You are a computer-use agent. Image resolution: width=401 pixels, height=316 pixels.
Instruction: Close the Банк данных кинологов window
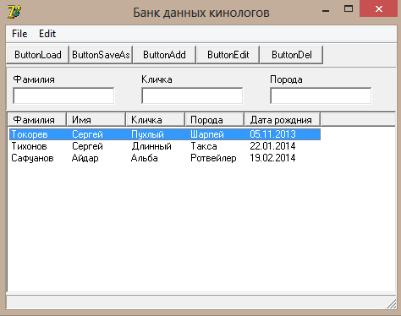(379, 9)
